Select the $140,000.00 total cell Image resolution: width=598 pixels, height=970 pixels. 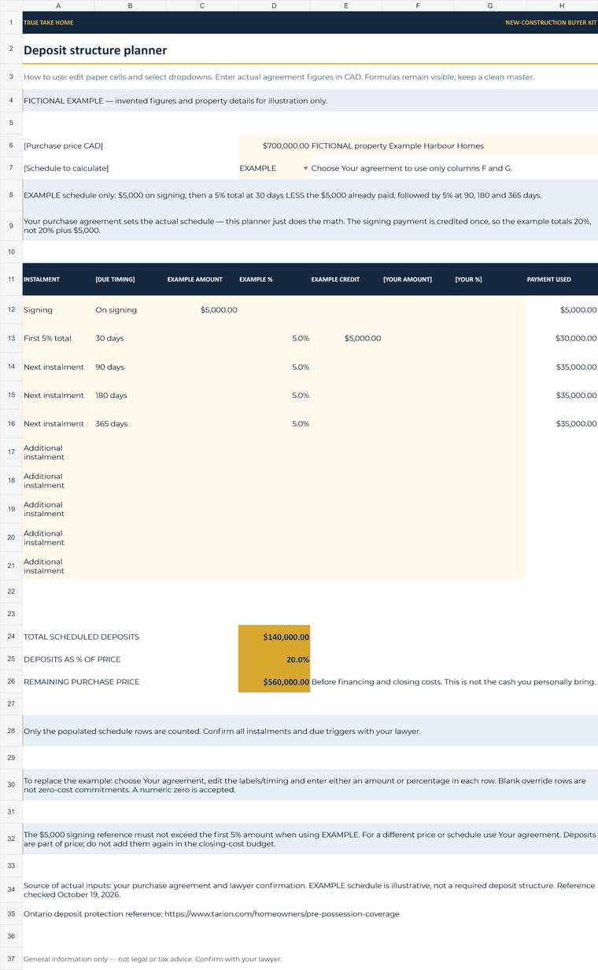pos(274,637)
